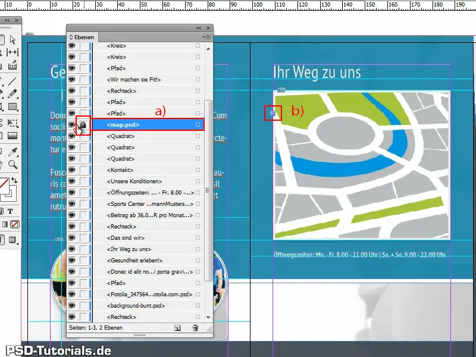Select the <background-bunt.psd> row
Screen dimensions: 476x357
[x=148, y=305]
